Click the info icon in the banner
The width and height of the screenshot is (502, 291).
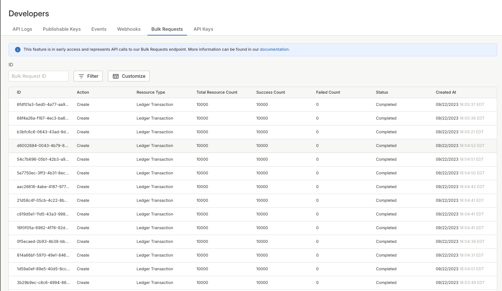[x=18, y=49]
